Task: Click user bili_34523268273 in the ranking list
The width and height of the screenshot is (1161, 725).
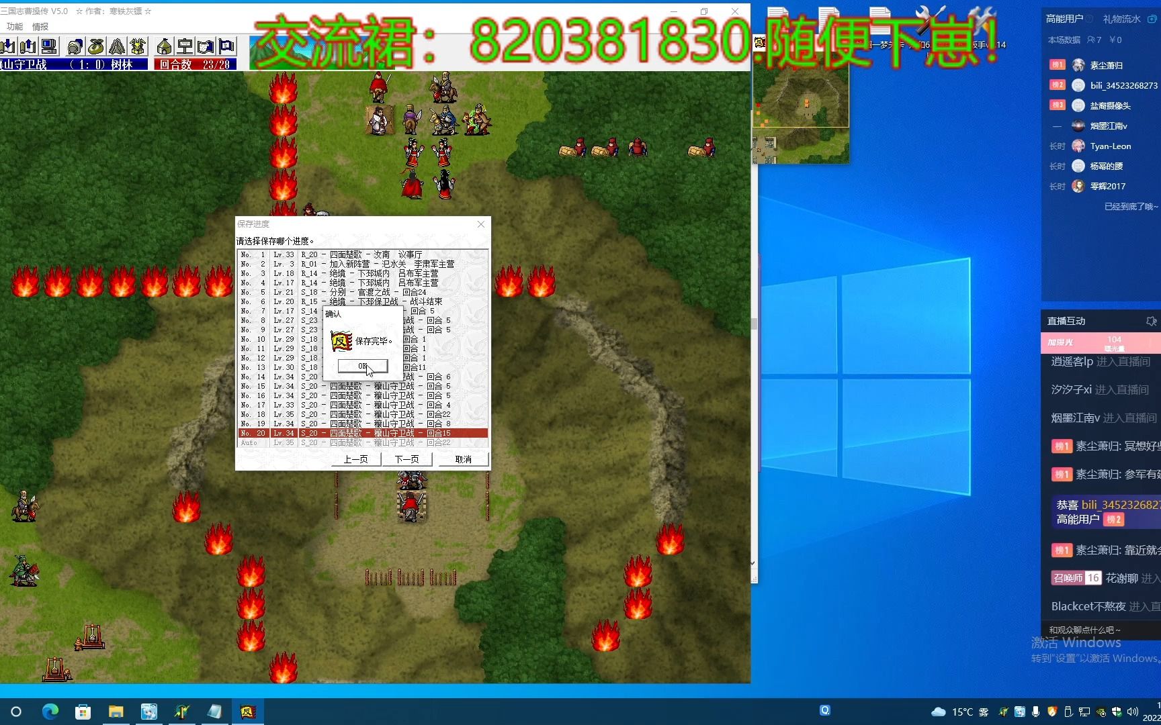Action: coord(1123,85)
